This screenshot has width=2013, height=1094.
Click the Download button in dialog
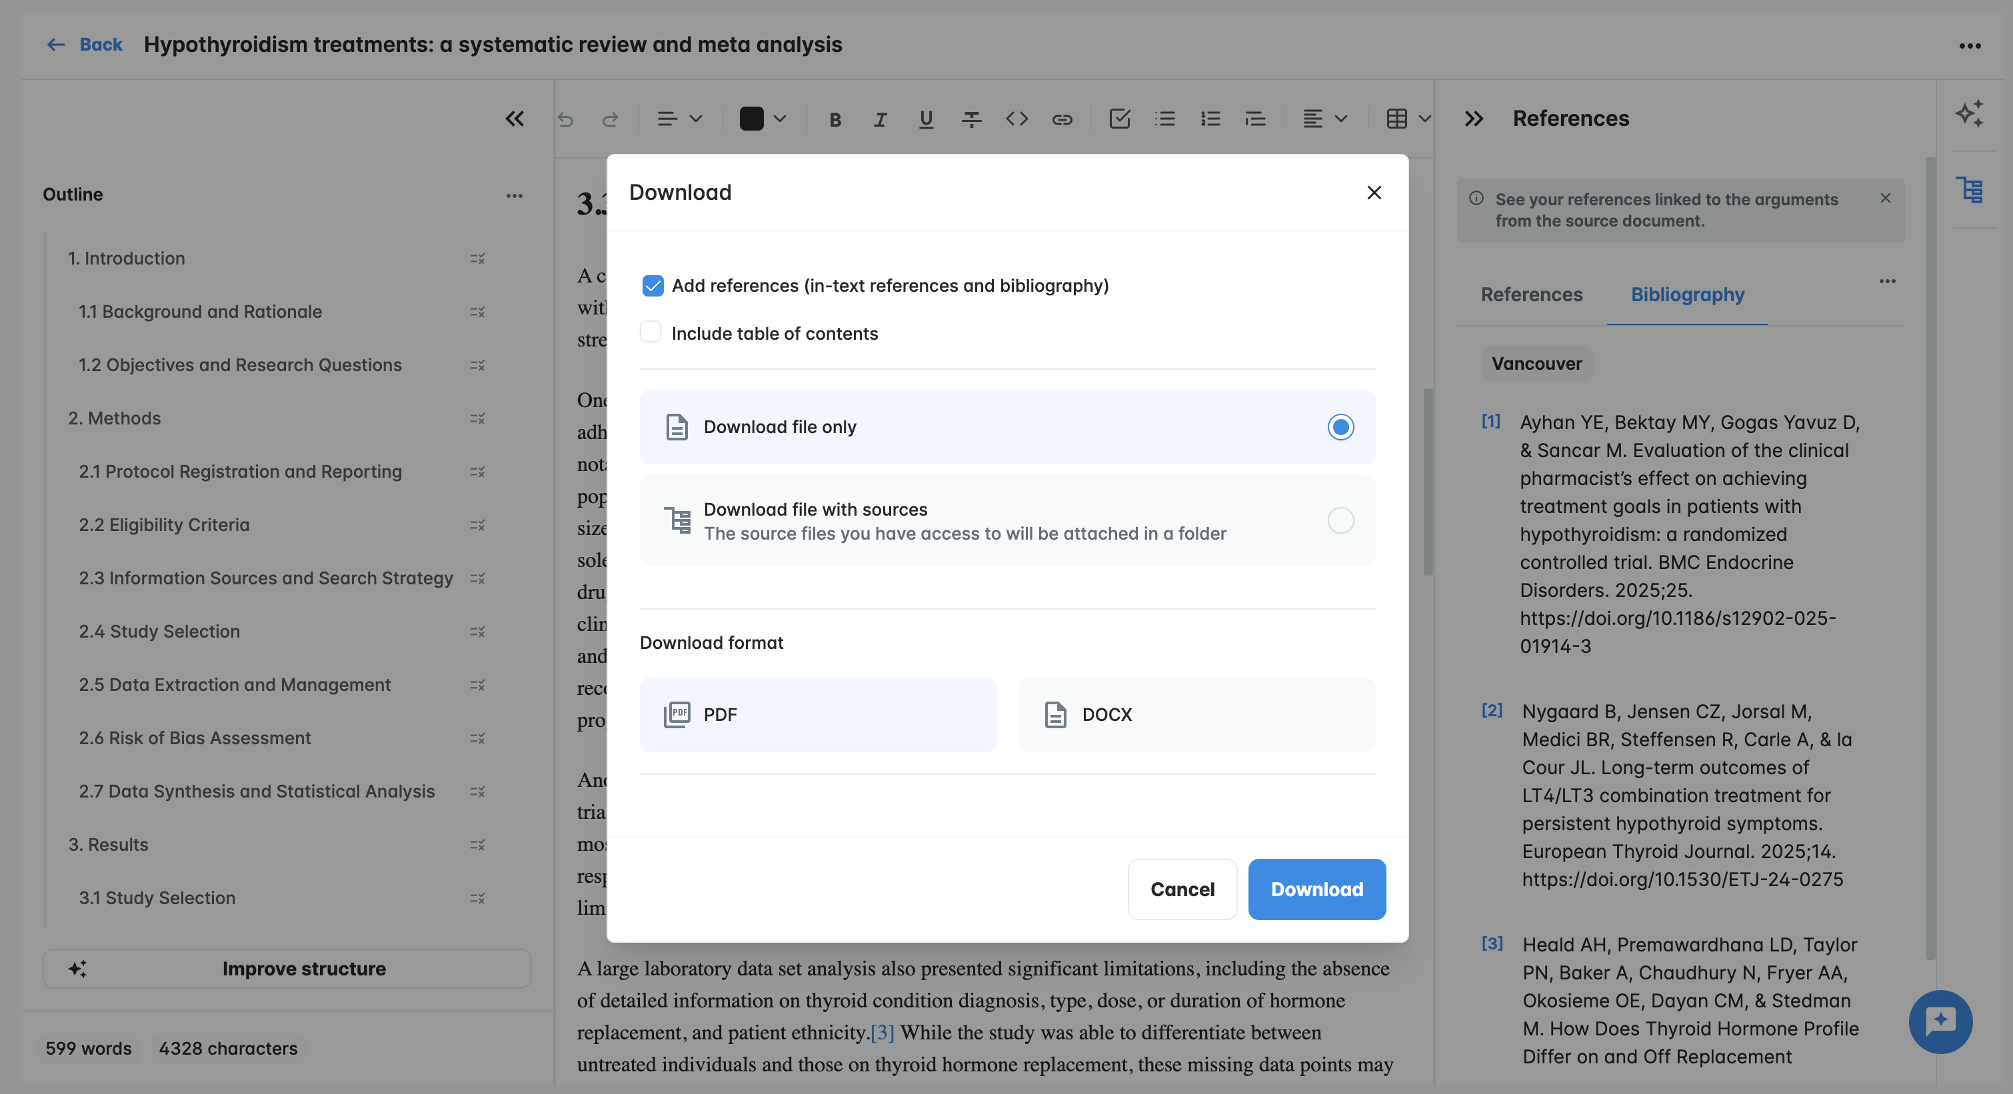point(1316,889)
